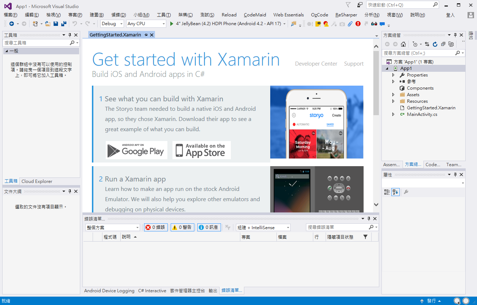Viewport: 477px width, 305px height.
Task: Toggle the 0 訊息 messages filter
Action: [209, 227]
